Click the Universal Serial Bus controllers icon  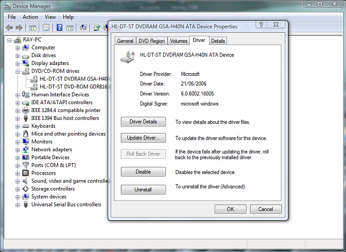[x=25, y=205]
